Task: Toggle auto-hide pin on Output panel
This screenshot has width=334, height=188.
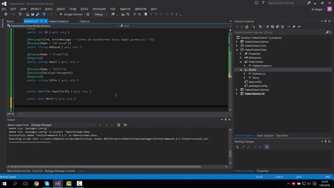Action: pos(225,120)
